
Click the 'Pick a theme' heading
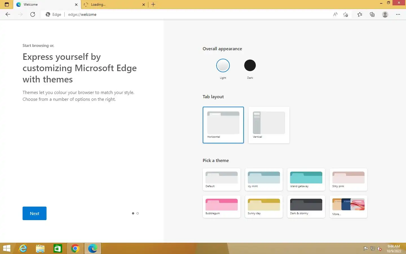216,160
